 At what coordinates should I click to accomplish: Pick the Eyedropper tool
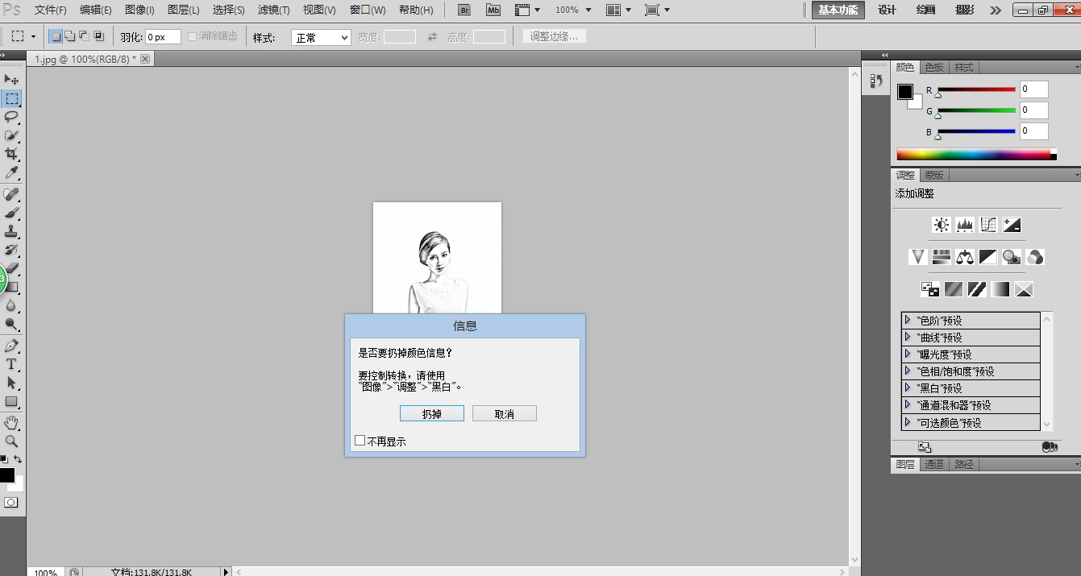pyautogui.click(x=11, y=173)
